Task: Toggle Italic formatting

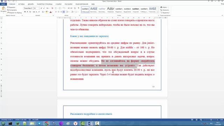Action: pos(27,12)
